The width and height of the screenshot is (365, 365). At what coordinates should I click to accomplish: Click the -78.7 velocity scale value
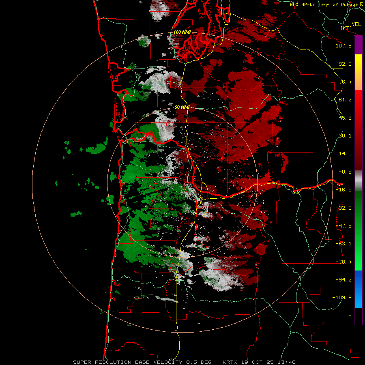pyautogui.click(x=344, y=262)
